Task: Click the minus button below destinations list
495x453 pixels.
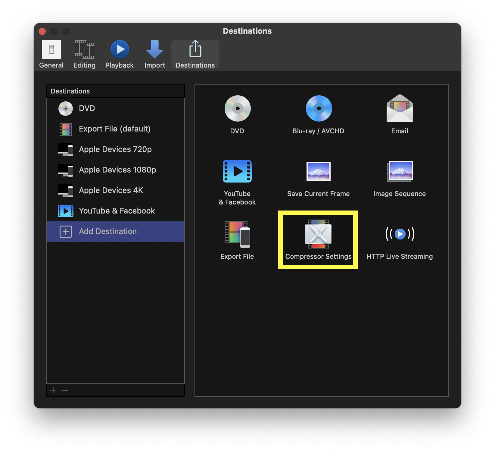Action: pos(65,390)
